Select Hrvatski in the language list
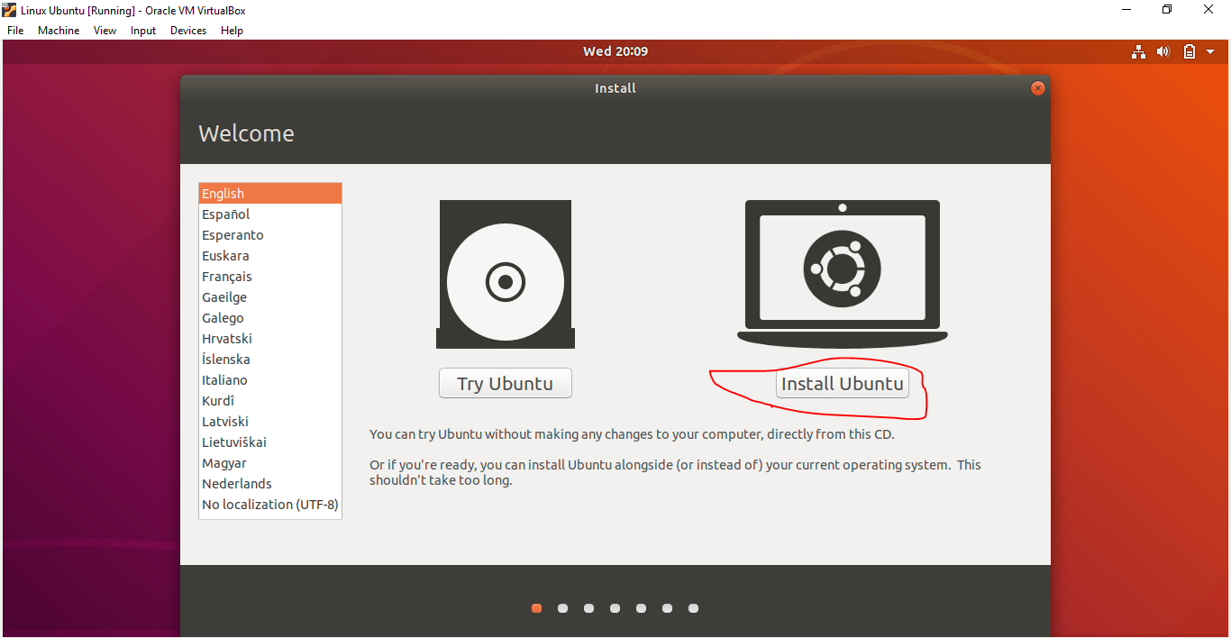1231x638 pixels. (x=270, y=339)
